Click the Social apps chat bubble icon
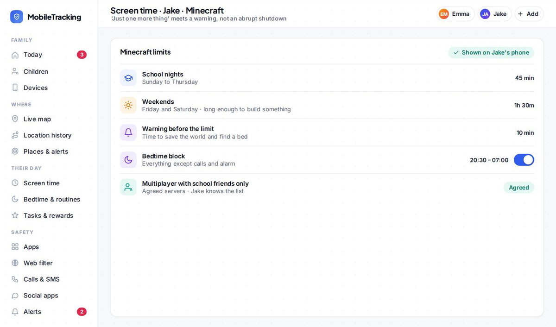The image size is (556, 327). [x=15, y=296]
